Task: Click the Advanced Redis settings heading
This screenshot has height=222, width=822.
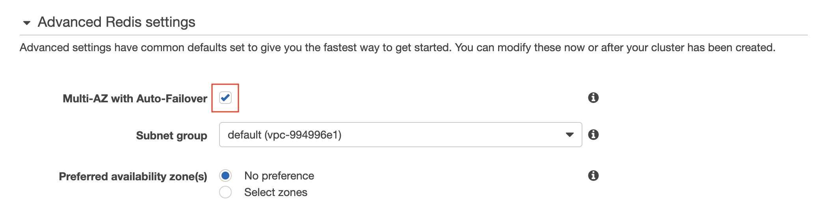Action: pos(116,22)
